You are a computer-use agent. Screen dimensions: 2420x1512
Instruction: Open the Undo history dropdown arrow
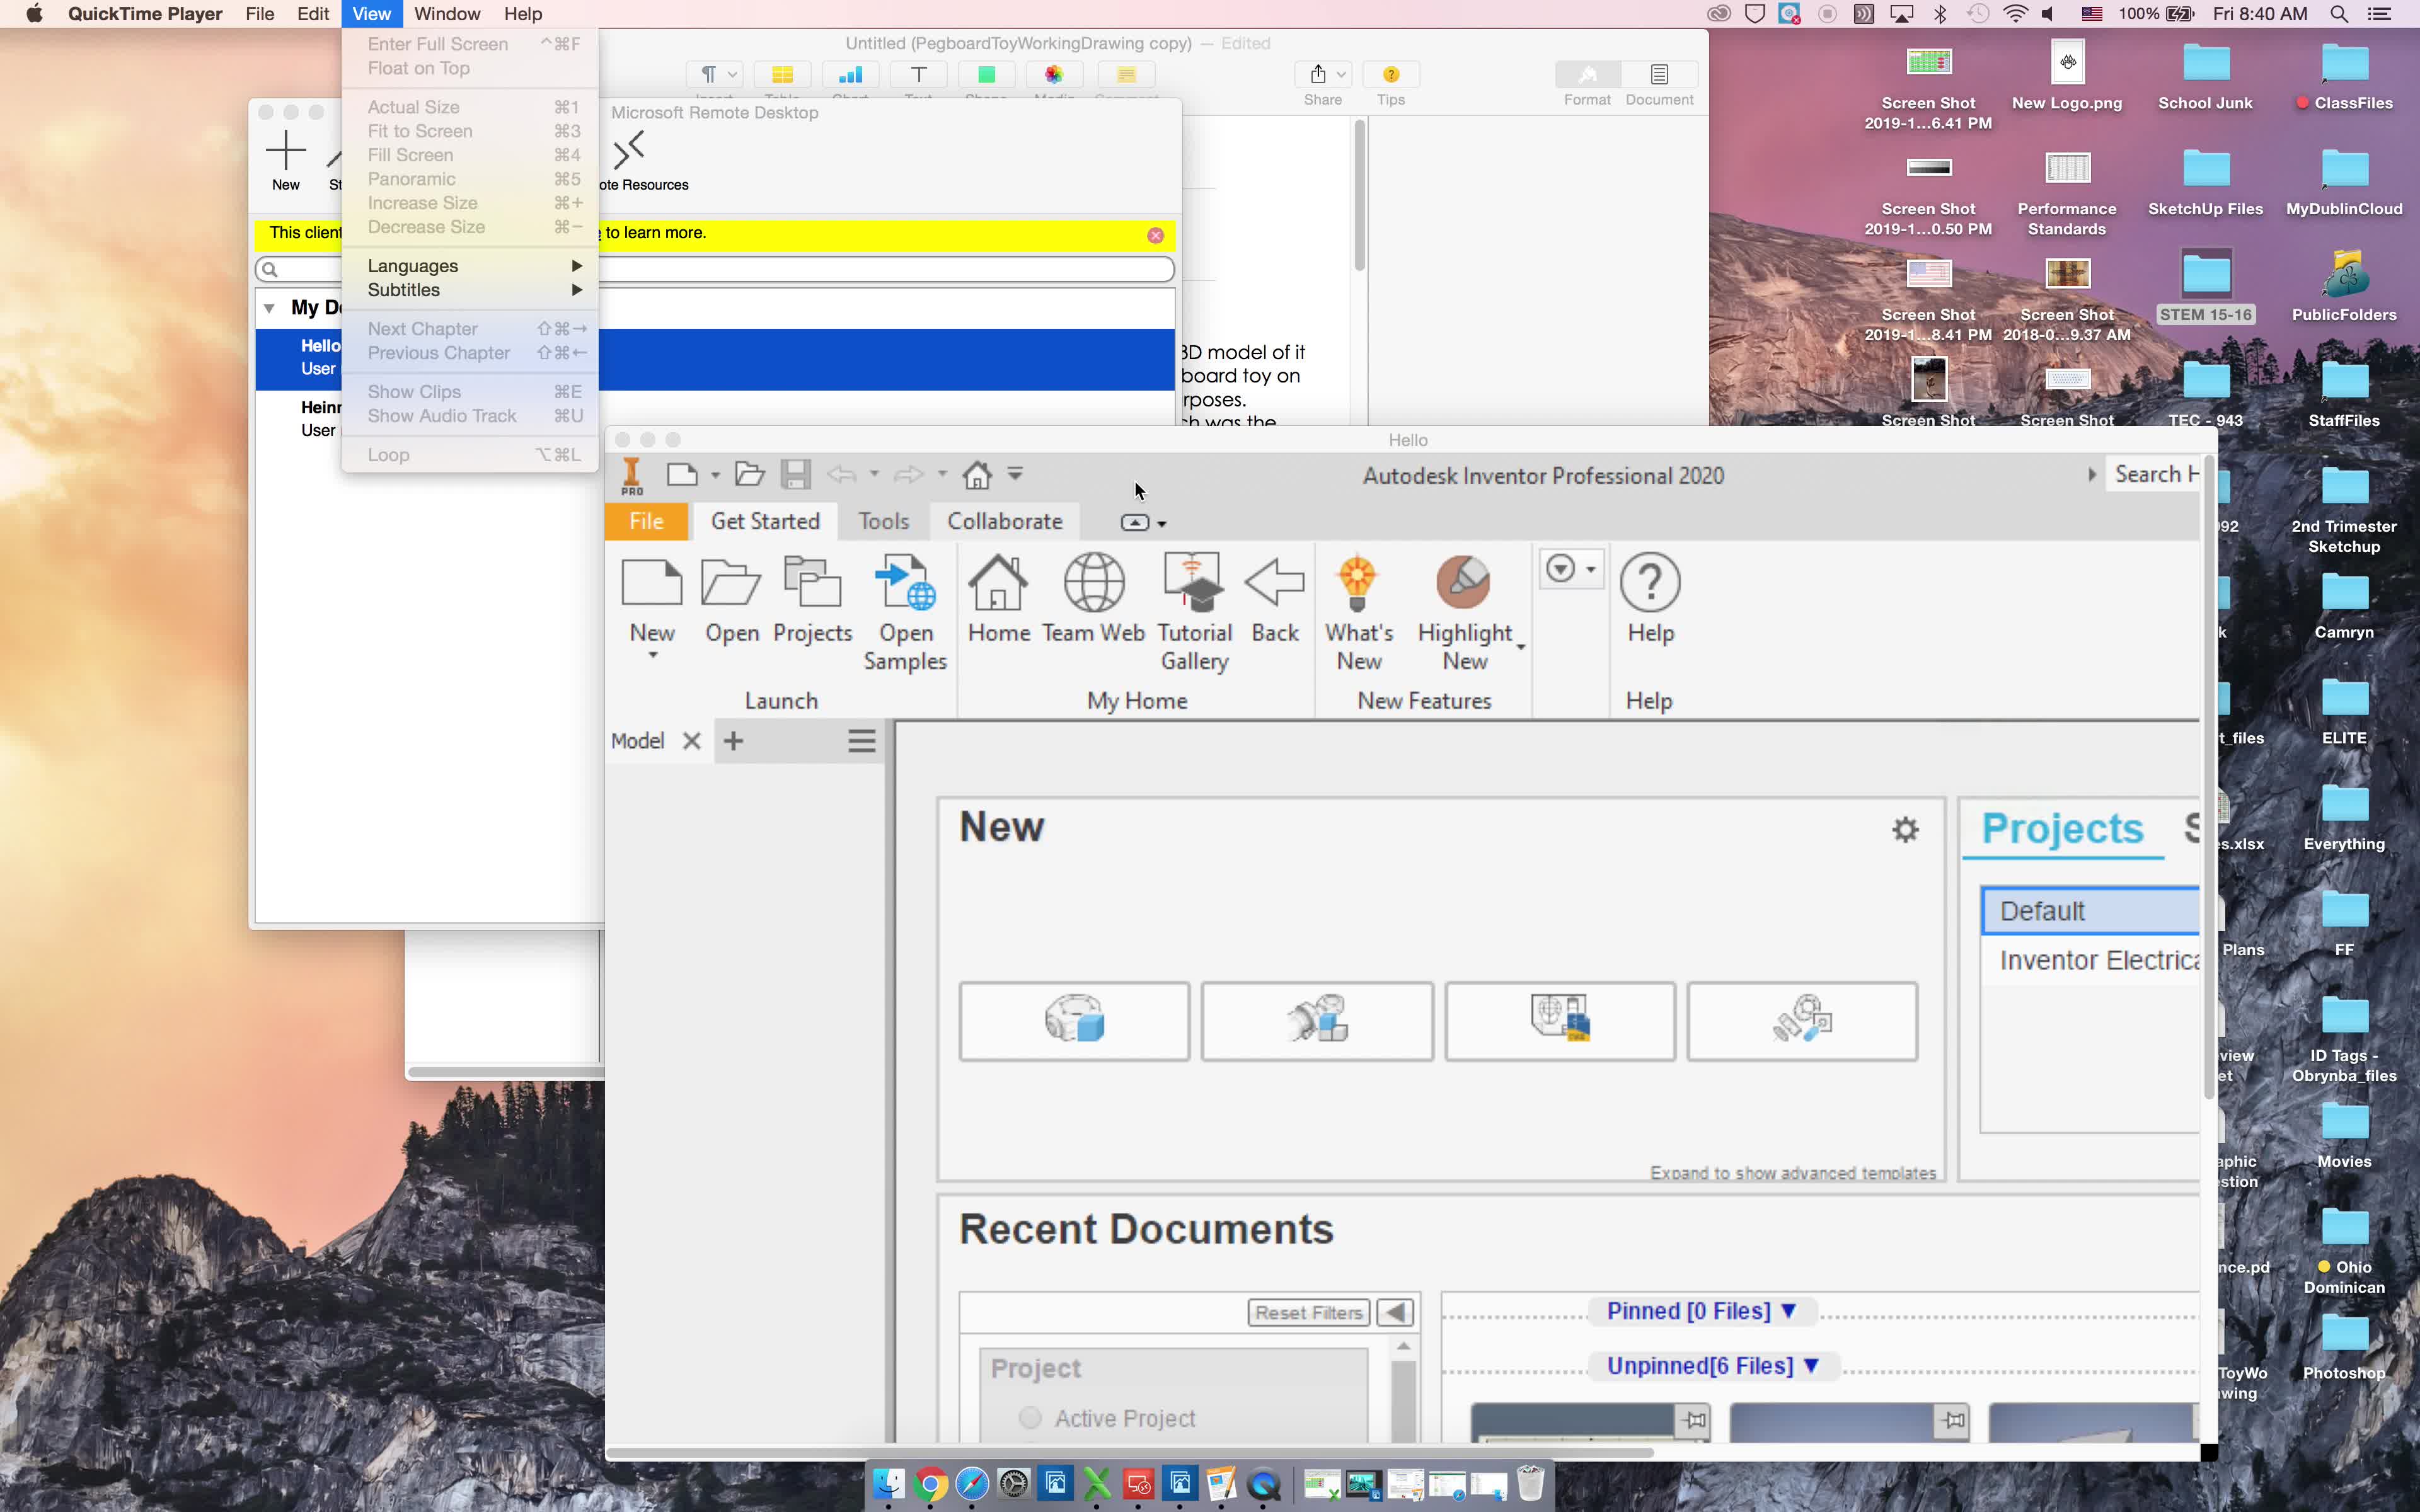(x=874, y=474)
